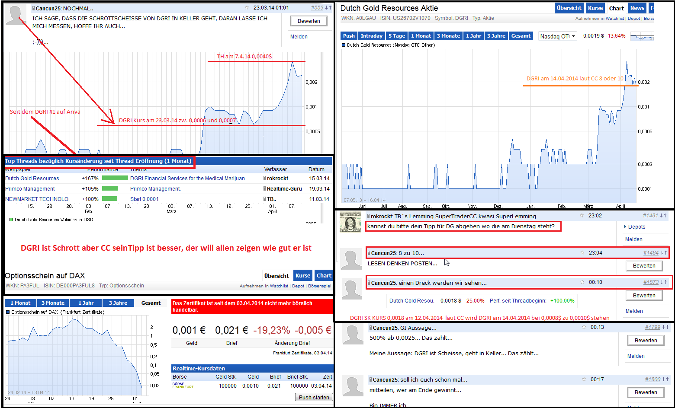Click the Börsenspiel link under Optionsschein

tap(319, 286)
